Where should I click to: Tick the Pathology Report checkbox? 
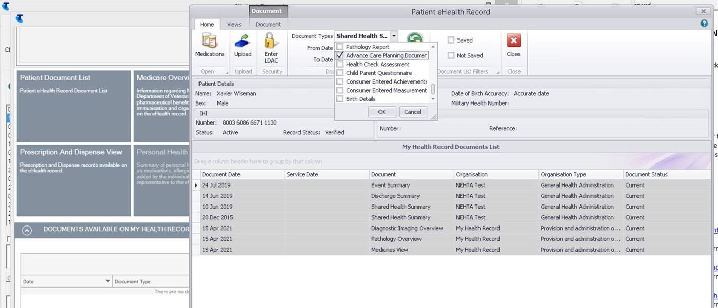point(340,47)
